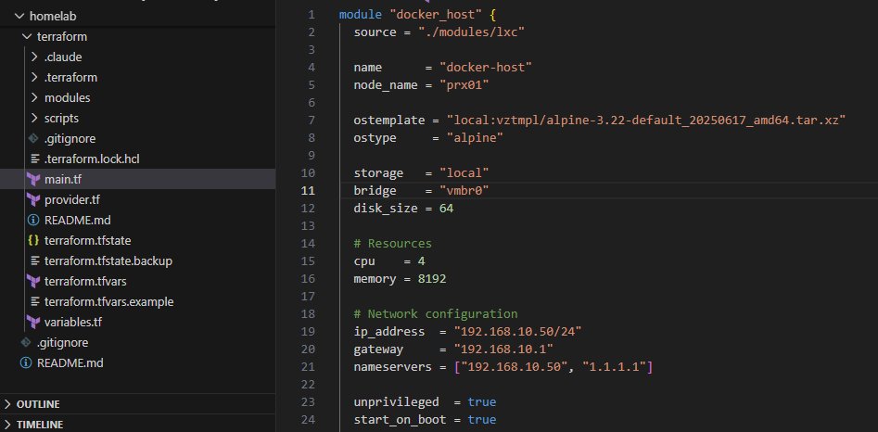Open variables.tf file
Image resolution: width=878 pixels, height=432 pixels.
[73, 322]
